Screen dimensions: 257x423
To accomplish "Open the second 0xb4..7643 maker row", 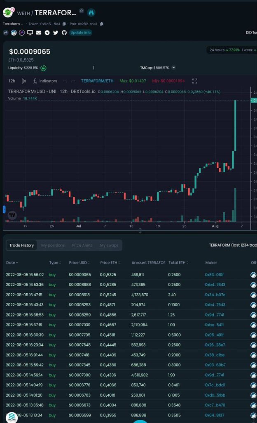I will [215, 305].
